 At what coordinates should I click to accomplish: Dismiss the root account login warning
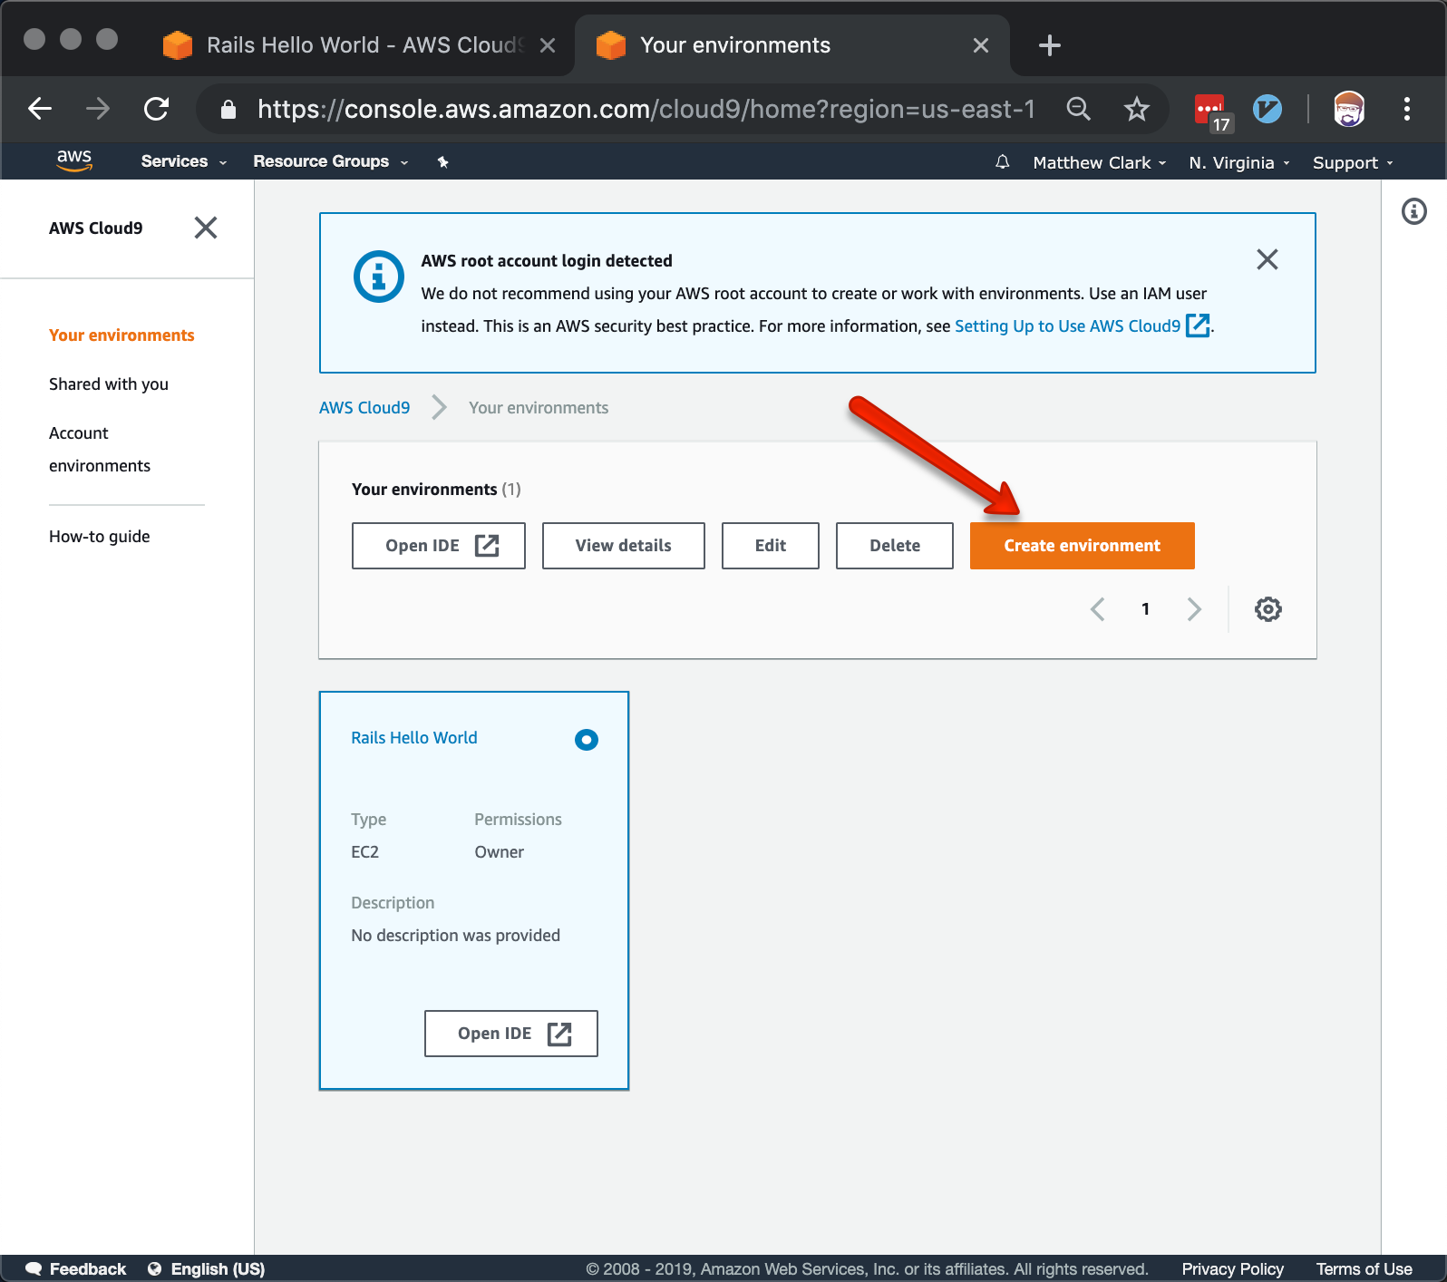[1267, 260]
